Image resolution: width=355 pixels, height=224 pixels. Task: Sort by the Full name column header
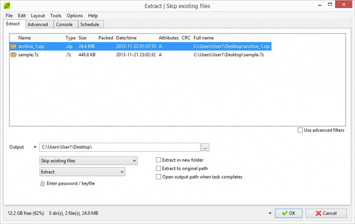(x=231, y=38)
